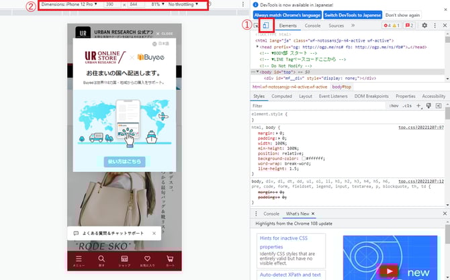Viewport: 450px width, 280px height.
Task: Open the Dimensions iPhone 12 Pro dropdown
Action: (x=69, y=4)
